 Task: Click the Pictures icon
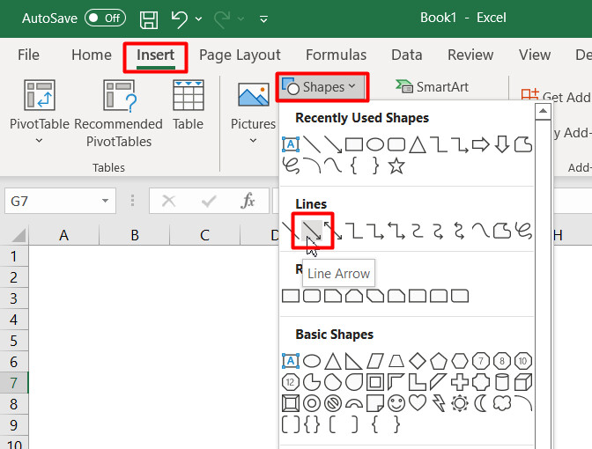coord(254,95)
